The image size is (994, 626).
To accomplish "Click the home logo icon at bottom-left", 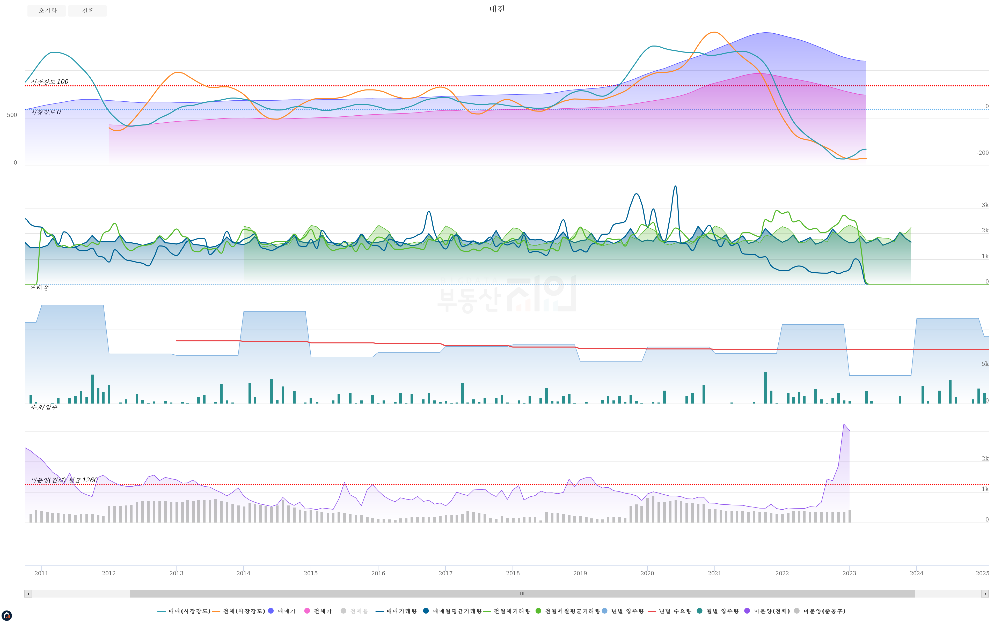I will (x=7, y=615).
